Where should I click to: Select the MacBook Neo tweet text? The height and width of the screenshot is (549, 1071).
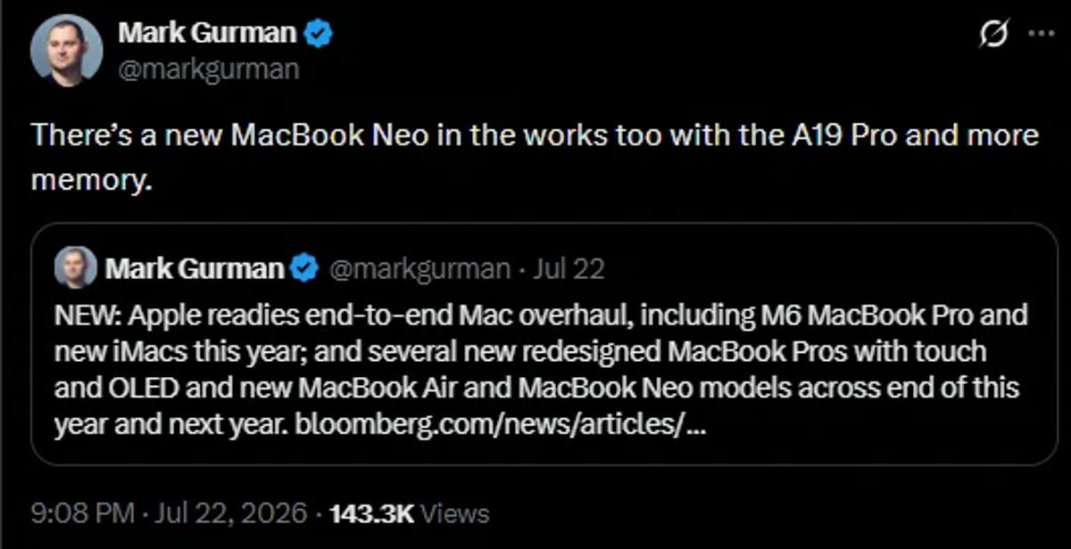pos(535,158)
